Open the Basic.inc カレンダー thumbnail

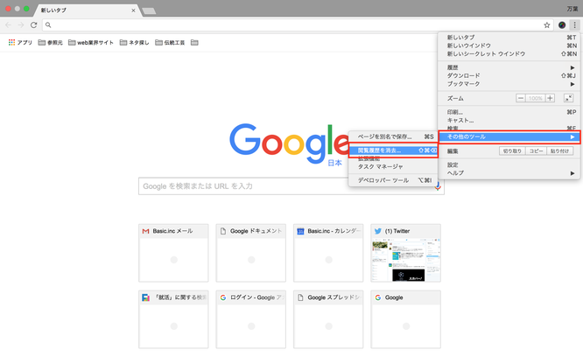point(328,253)
